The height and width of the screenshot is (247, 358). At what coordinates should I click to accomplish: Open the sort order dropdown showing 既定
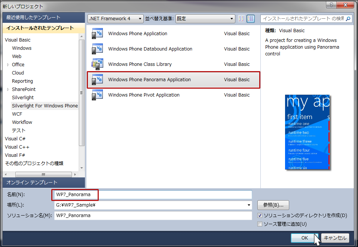click(x=205, y=18)
